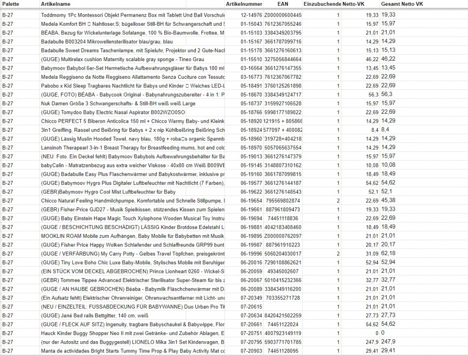The width and height of the screenshot is (468, 355).
Task: Click the Elektrischer Ohrenreiniger article name
Action: point(133,298)
